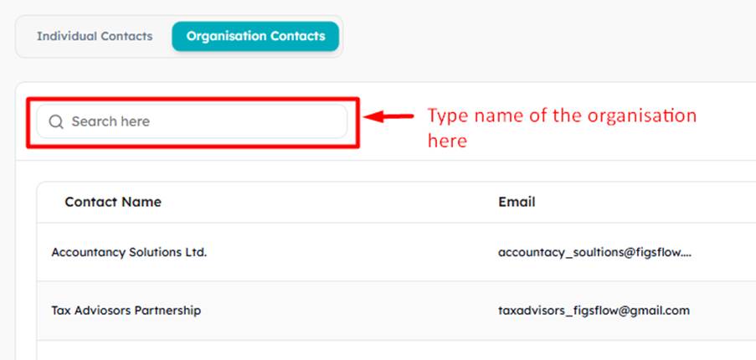This screenshot has height=360, width=756.
Task: Focus the "Search here" input field
Action: pos(192,121)
